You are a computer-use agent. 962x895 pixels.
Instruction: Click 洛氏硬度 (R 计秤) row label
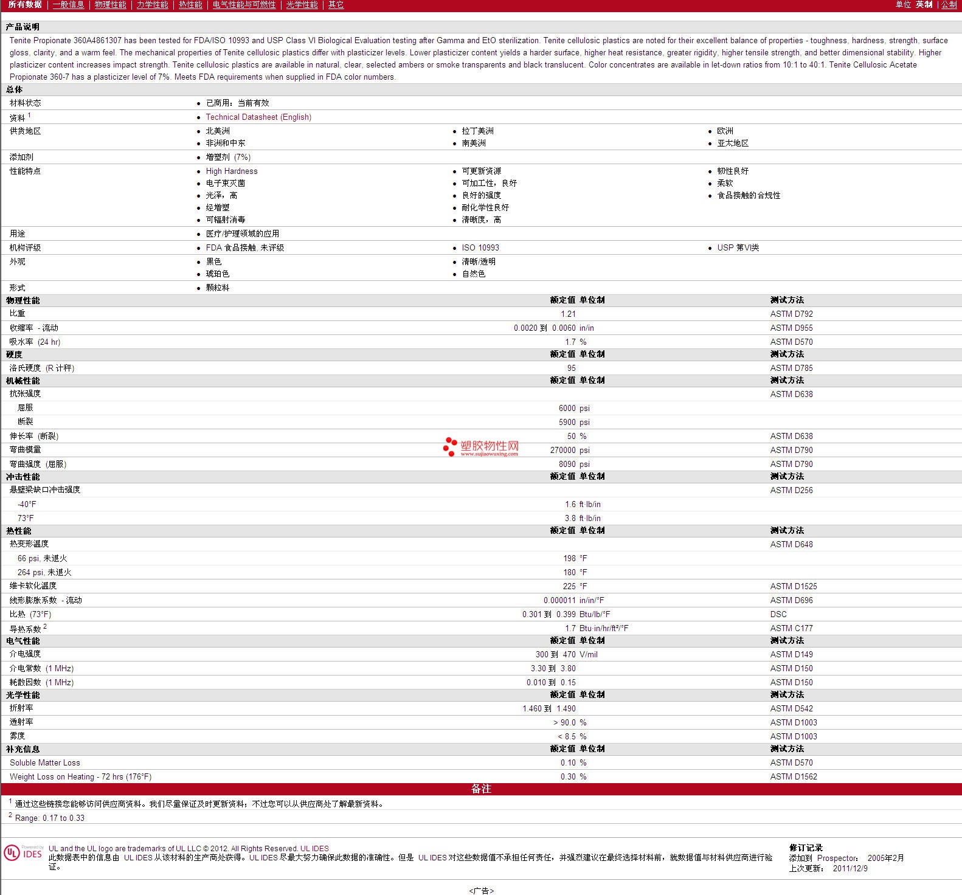pyautogui.click(x=42, y=368)
